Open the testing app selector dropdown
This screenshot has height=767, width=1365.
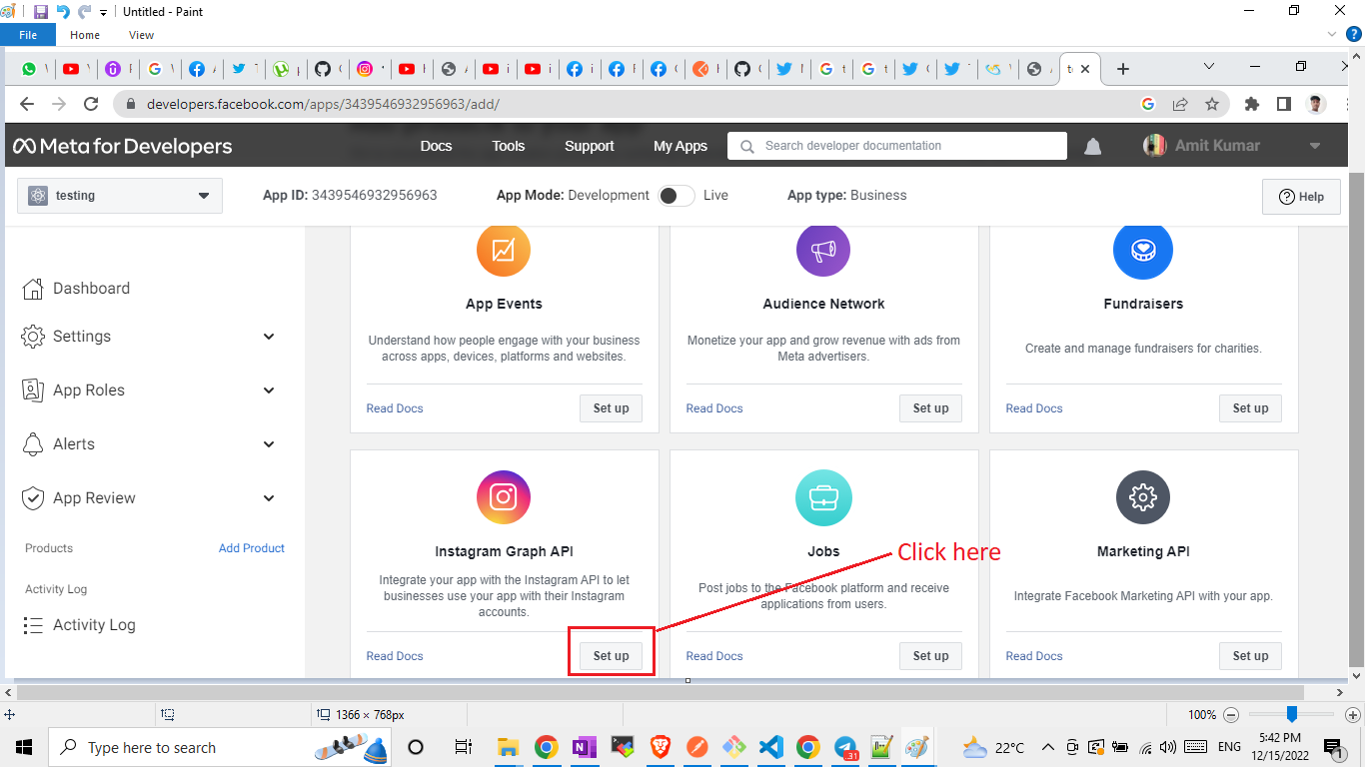119,195
